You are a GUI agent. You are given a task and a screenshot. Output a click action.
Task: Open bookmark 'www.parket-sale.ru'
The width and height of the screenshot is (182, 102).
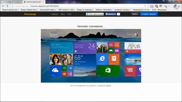[48, 10]
